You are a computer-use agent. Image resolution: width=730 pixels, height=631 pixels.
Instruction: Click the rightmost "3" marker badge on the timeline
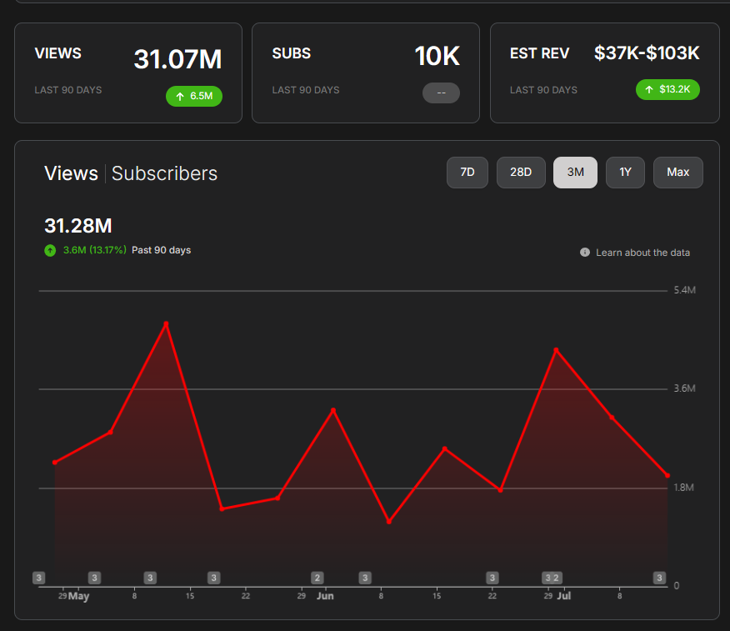click(x=659, y=578)
